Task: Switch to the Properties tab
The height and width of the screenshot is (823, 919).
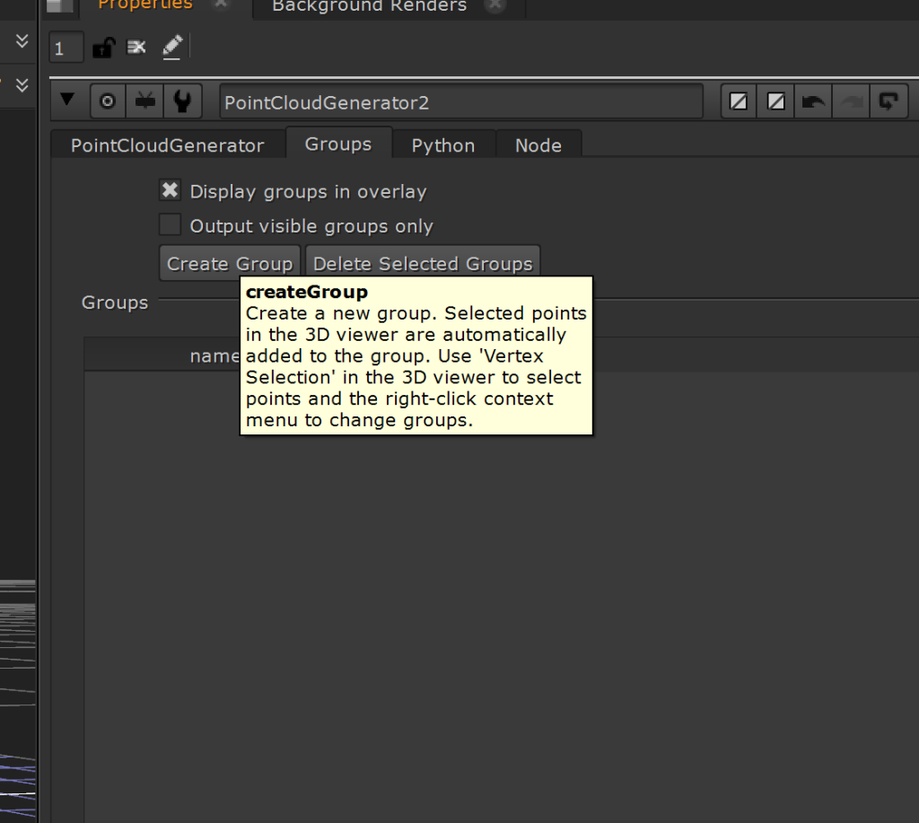Action: tap(144, 4)
